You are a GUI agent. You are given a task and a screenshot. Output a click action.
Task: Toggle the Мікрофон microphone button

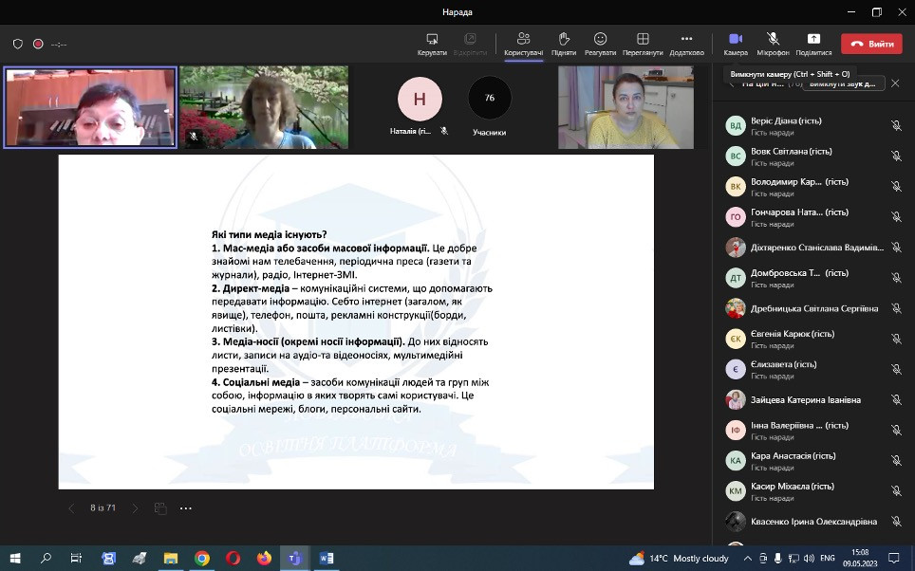[773, 44]
